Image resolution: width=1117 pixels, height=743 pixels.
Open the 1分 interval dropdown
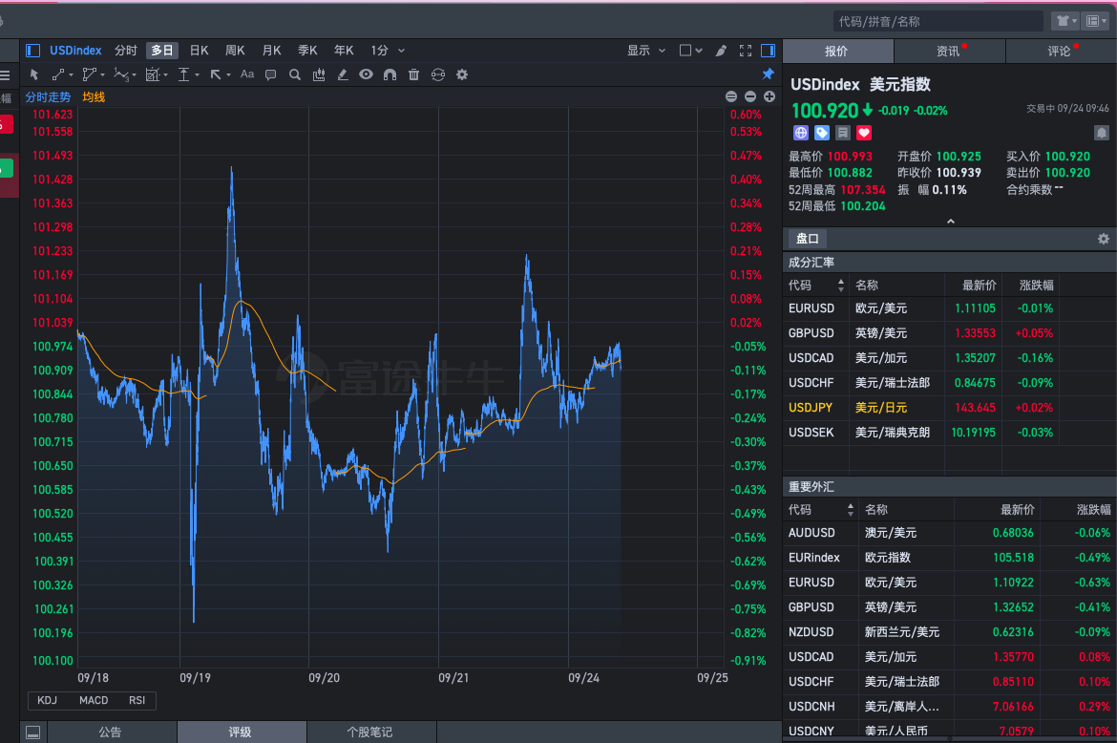(x=388, y=51)
